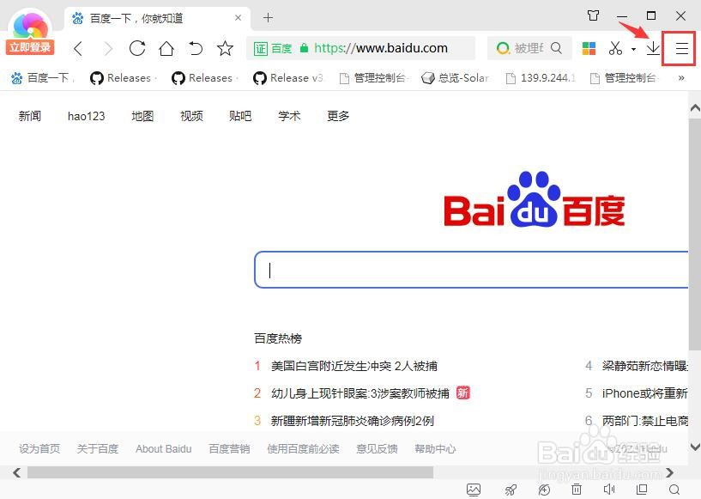
Task: Click the rocket accelerator icon in status bar
Action: pos(511,490)
